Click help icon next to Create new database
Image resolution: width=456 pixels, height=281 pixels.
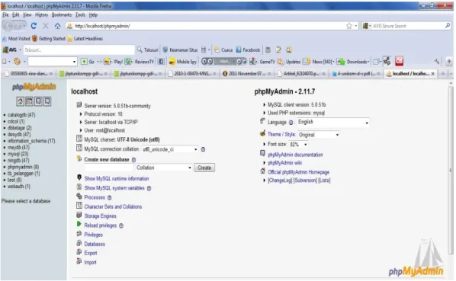(133, 160)
